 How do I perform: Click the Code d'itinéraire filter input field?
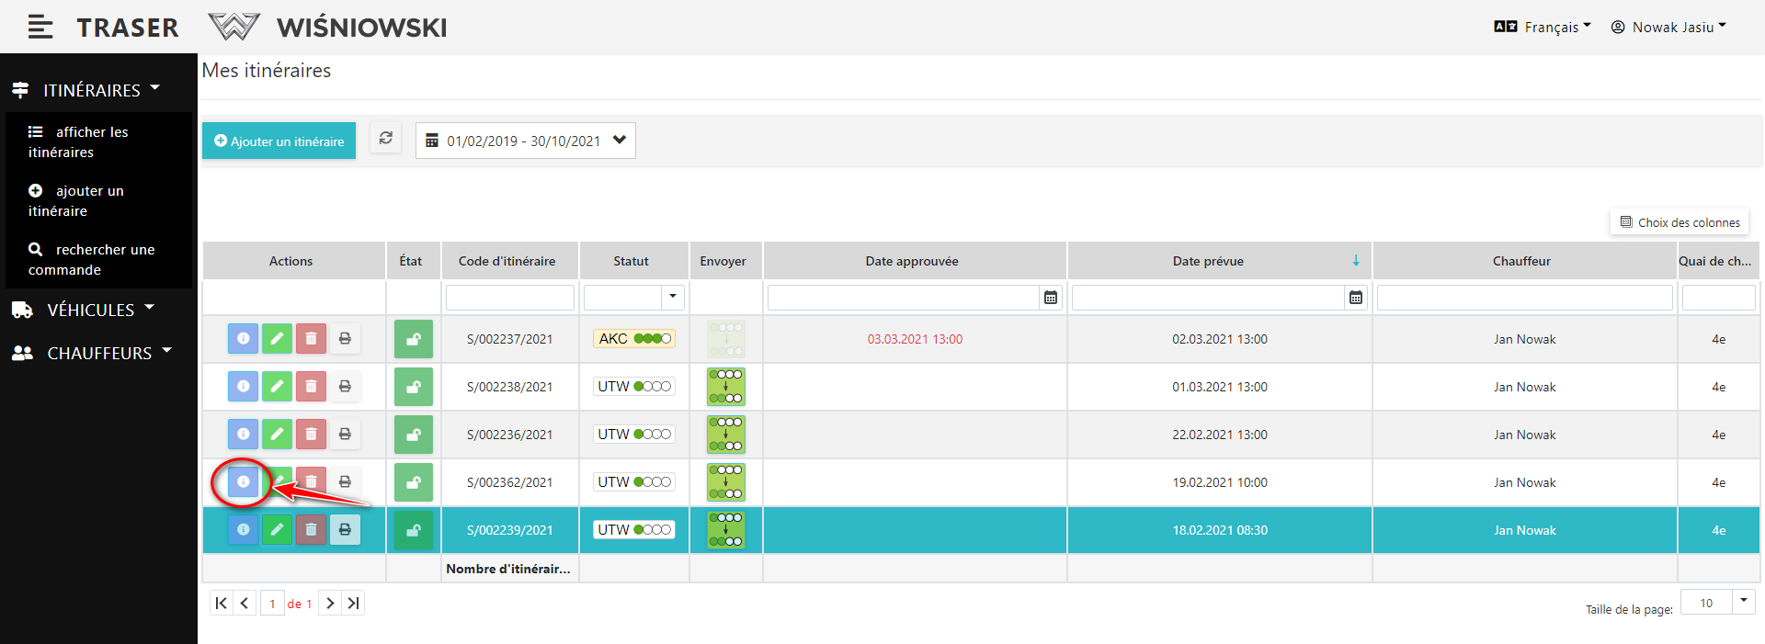509,298
